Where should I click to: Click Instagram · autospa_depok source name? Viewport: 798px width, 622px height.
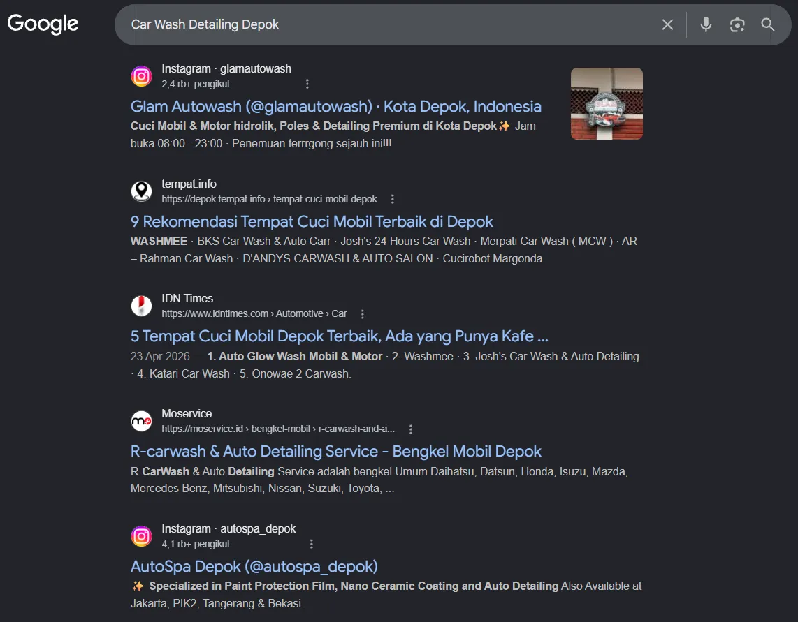point(228,529)
